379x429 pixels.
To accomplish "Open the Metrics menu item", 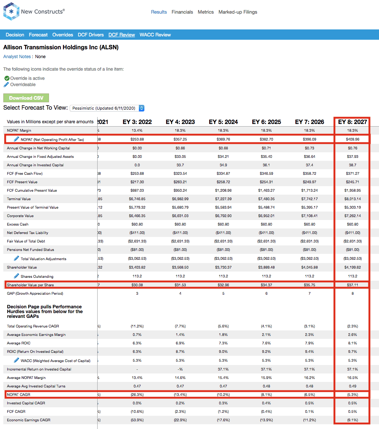I will [x=206, y=12].
